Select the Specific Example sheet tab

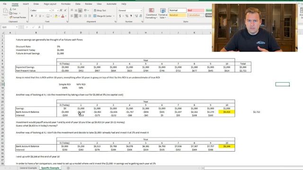(x=50, y=168)
